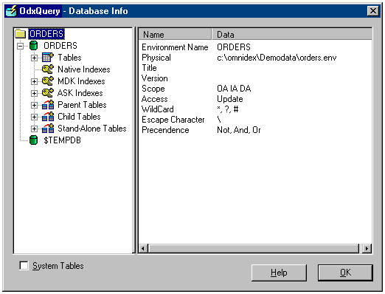Viewport: 385px width, 294px height.
Task: Click the ORDERS database cylinder icon
Action: [33, 46]
